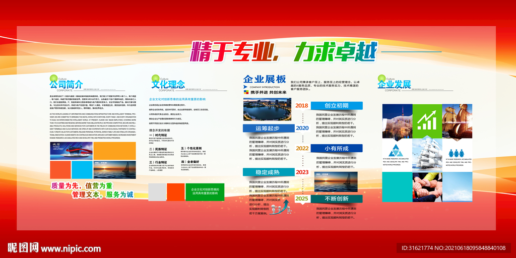Click the 二）民族特征 item
516x258 pixels.
tap(158, 149)
